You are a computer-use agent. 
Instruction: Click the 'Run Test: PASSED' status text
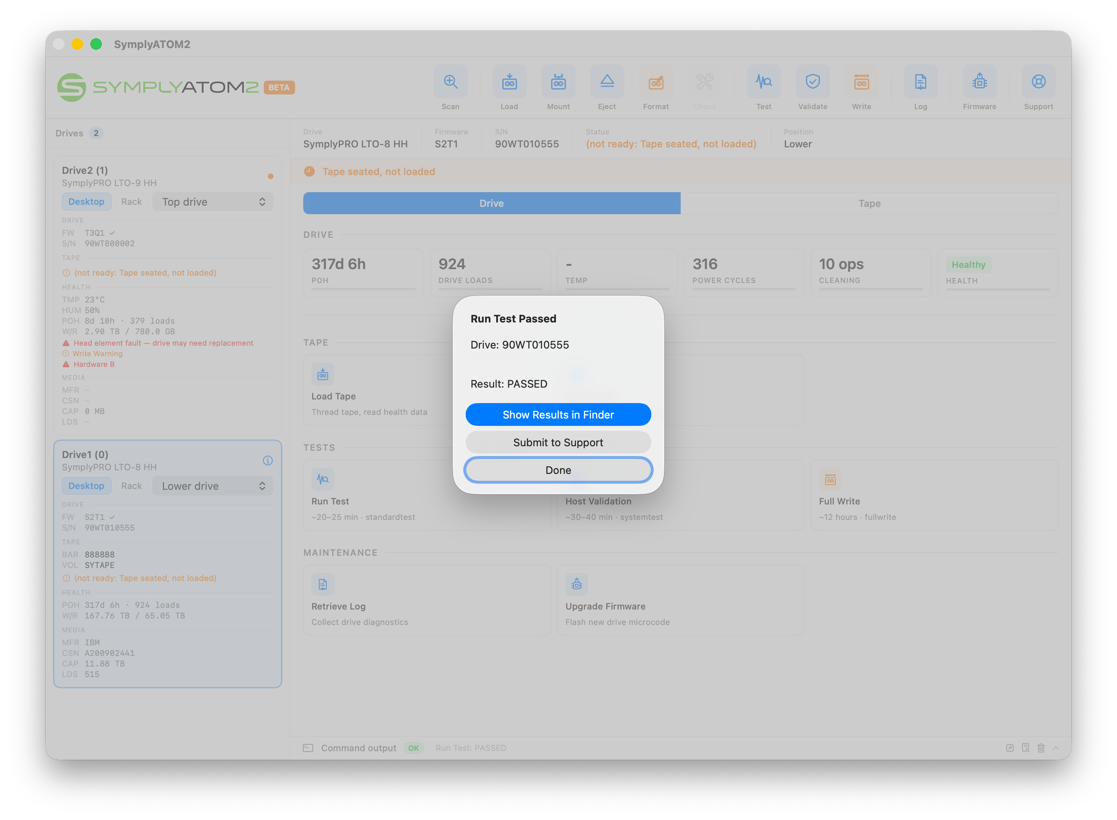[x=471, y=748]
